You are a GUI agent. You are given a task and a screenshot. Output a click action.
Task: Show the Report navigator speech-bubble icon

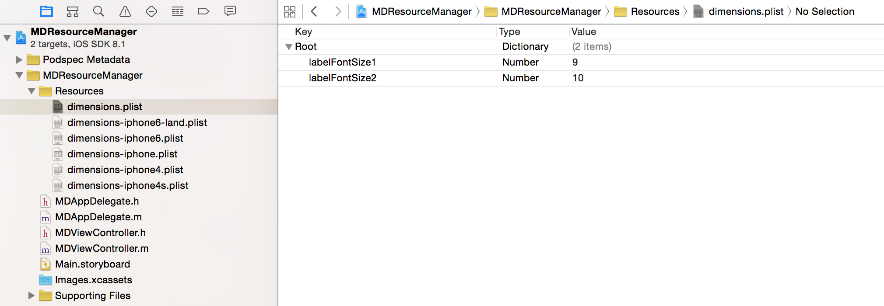[x=230, y=11]
